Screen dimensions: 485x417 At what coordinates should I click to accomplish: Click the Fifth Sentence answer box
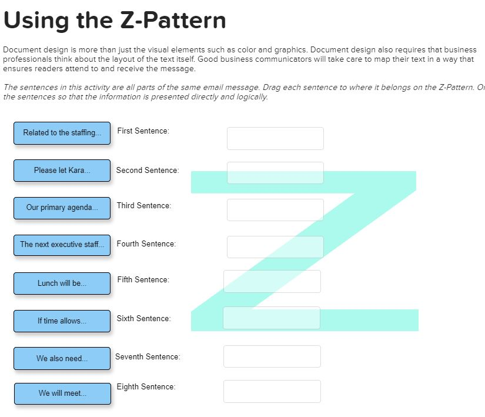272,281
